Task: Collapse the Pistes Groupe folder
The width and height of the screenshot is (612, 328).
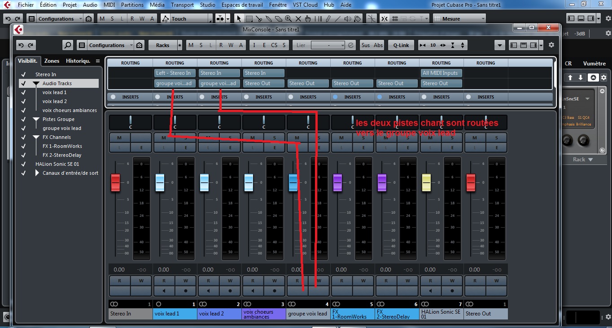Action: pos(36,119)
